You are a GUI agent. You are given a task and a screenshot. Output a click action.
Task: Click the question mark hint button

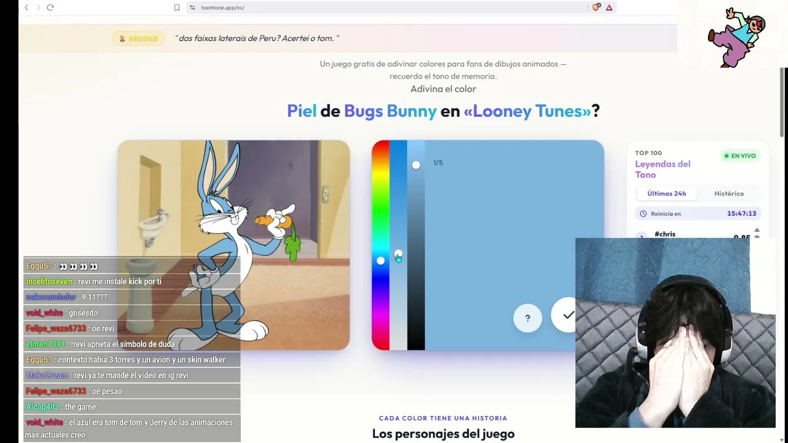tap(528, 318)
